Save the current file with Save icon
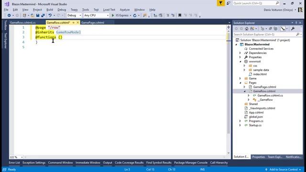Viewport: 306px width, 172px height. tap(38, 15)
